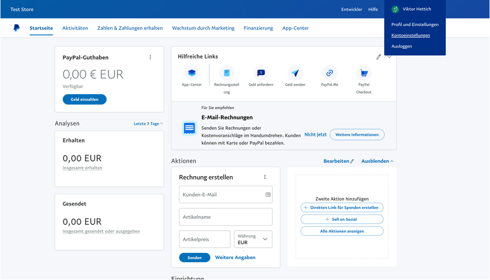This screenshot has width=490, height=280.
Task: Open the Rechnungsstellung shortcut icon
Action: tap(227, 73)
